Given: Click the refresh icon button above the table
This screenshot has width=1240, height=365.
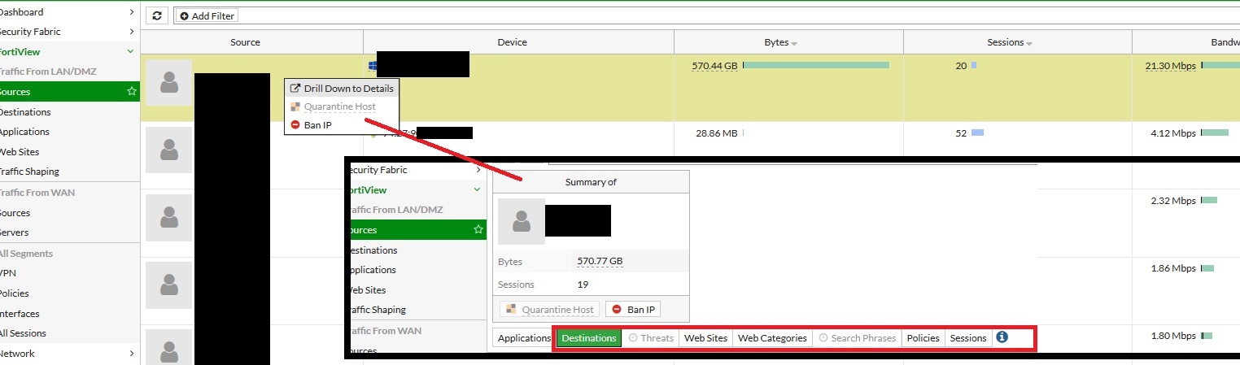Looking at the screenshot, I should click(156, 15).
